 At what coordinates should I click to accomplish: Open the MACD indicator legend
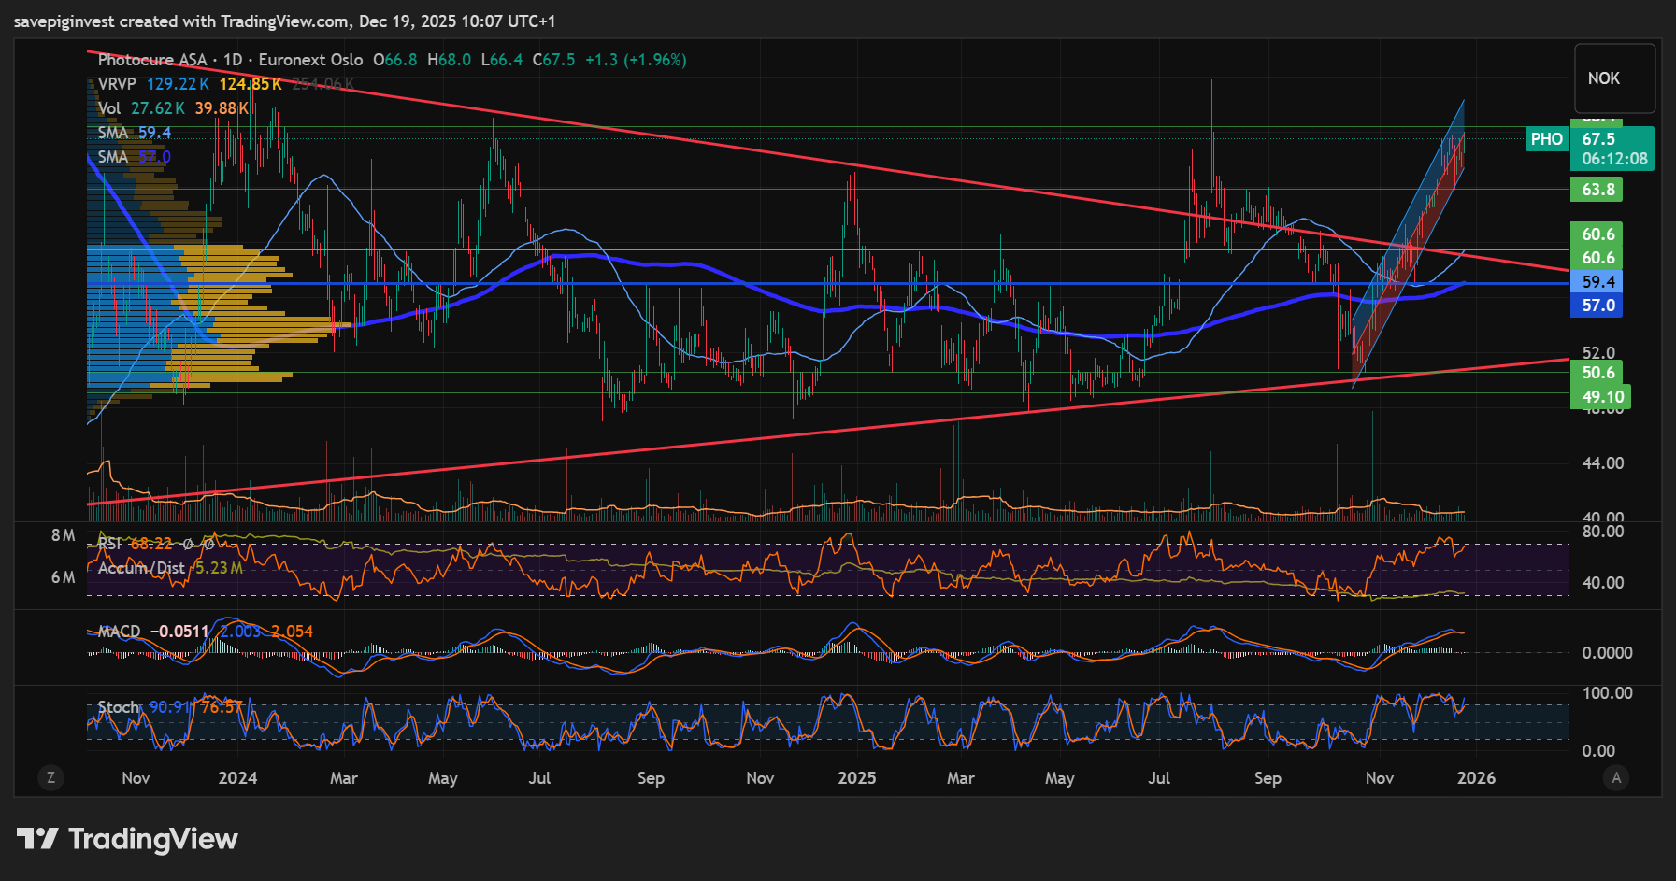point(119,632)
